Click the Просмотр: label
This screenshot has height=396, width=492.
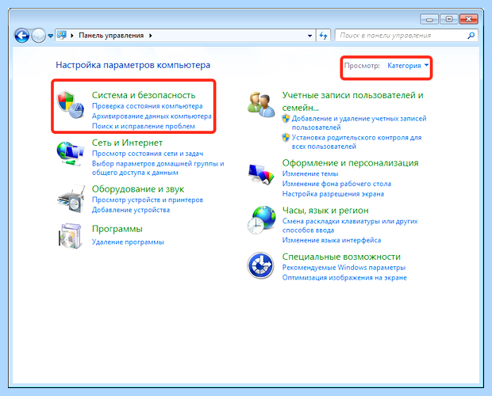pyautogui.click(x=362, y=66)
